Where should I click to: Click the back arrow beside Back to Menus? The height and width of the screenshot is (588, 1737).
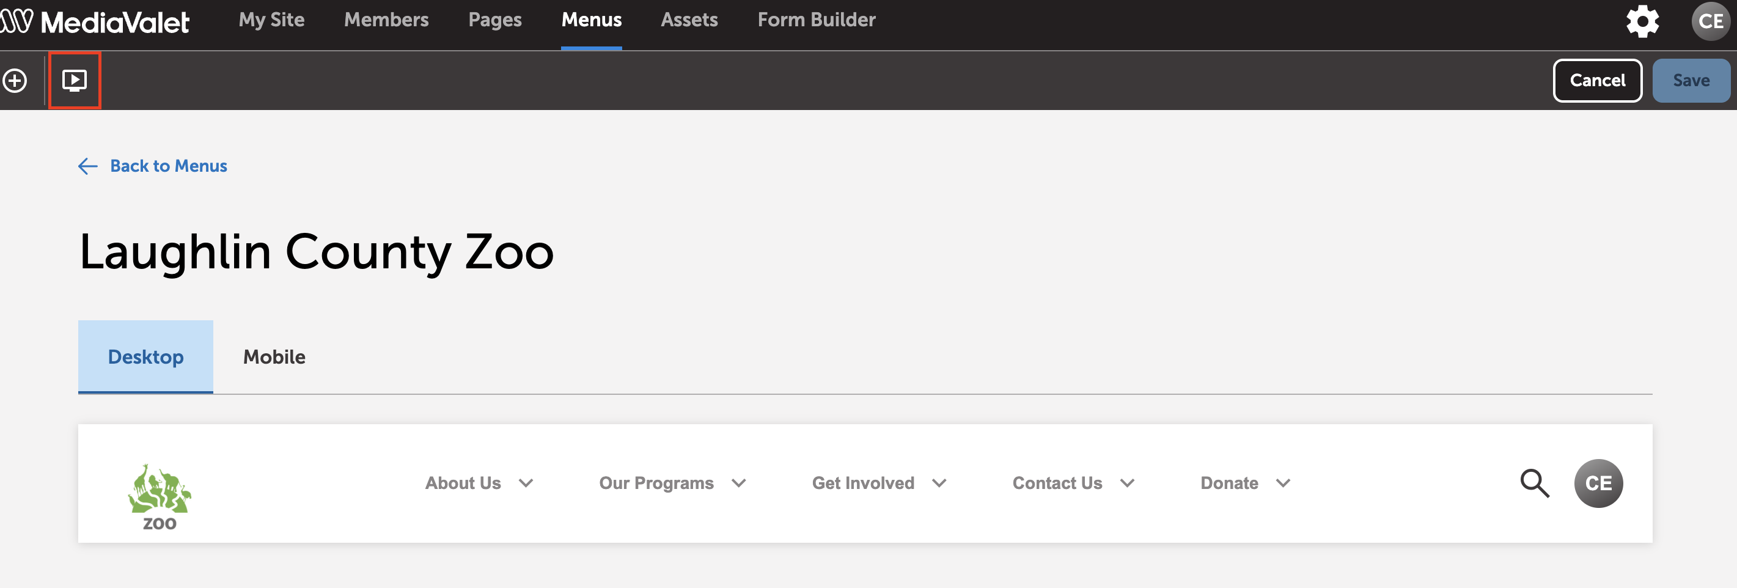pyautogui.click(x=87, y=166)
